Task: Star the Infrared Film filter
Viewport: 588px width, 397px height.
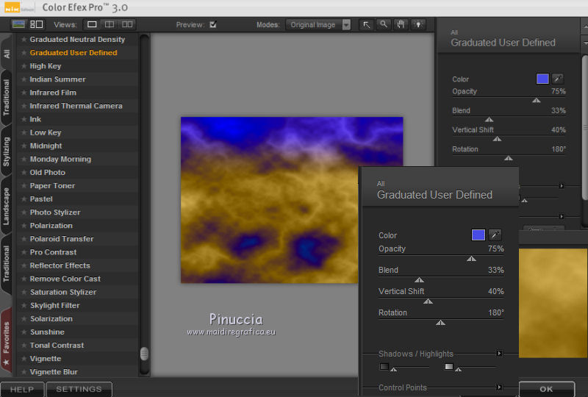Action: click(x=24, y=93)
